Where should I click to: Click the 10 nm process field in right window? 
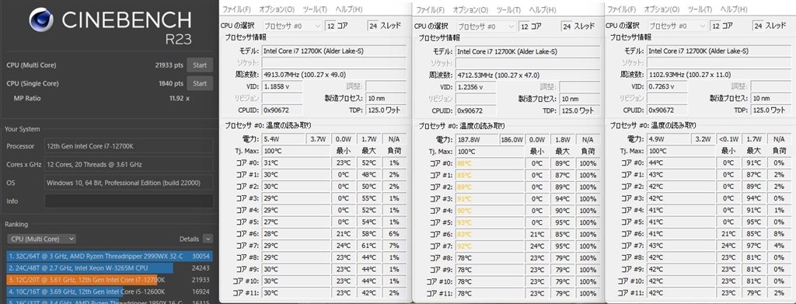click(770, 98)
